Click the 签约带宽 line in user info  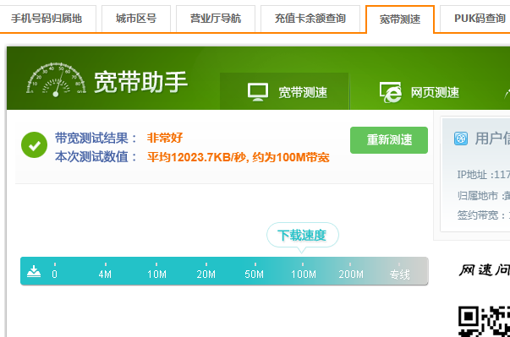[483, 215]
